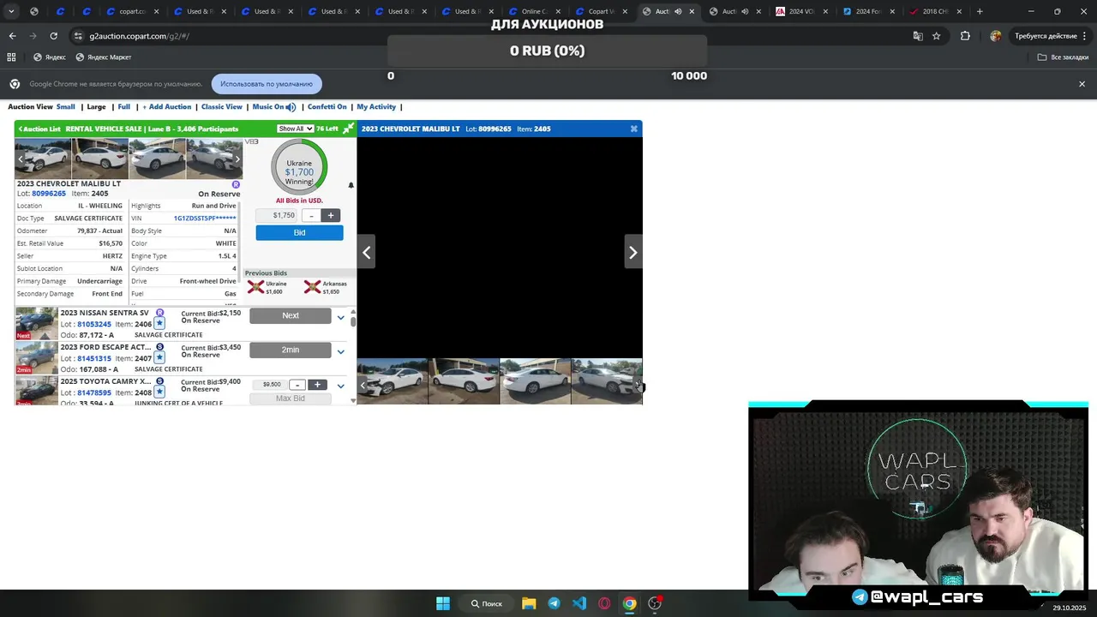The width and height of the screenshot is (1097, 617).
Task: Expand details for Toyota Camry lot 2408
Action: (340, 386)
